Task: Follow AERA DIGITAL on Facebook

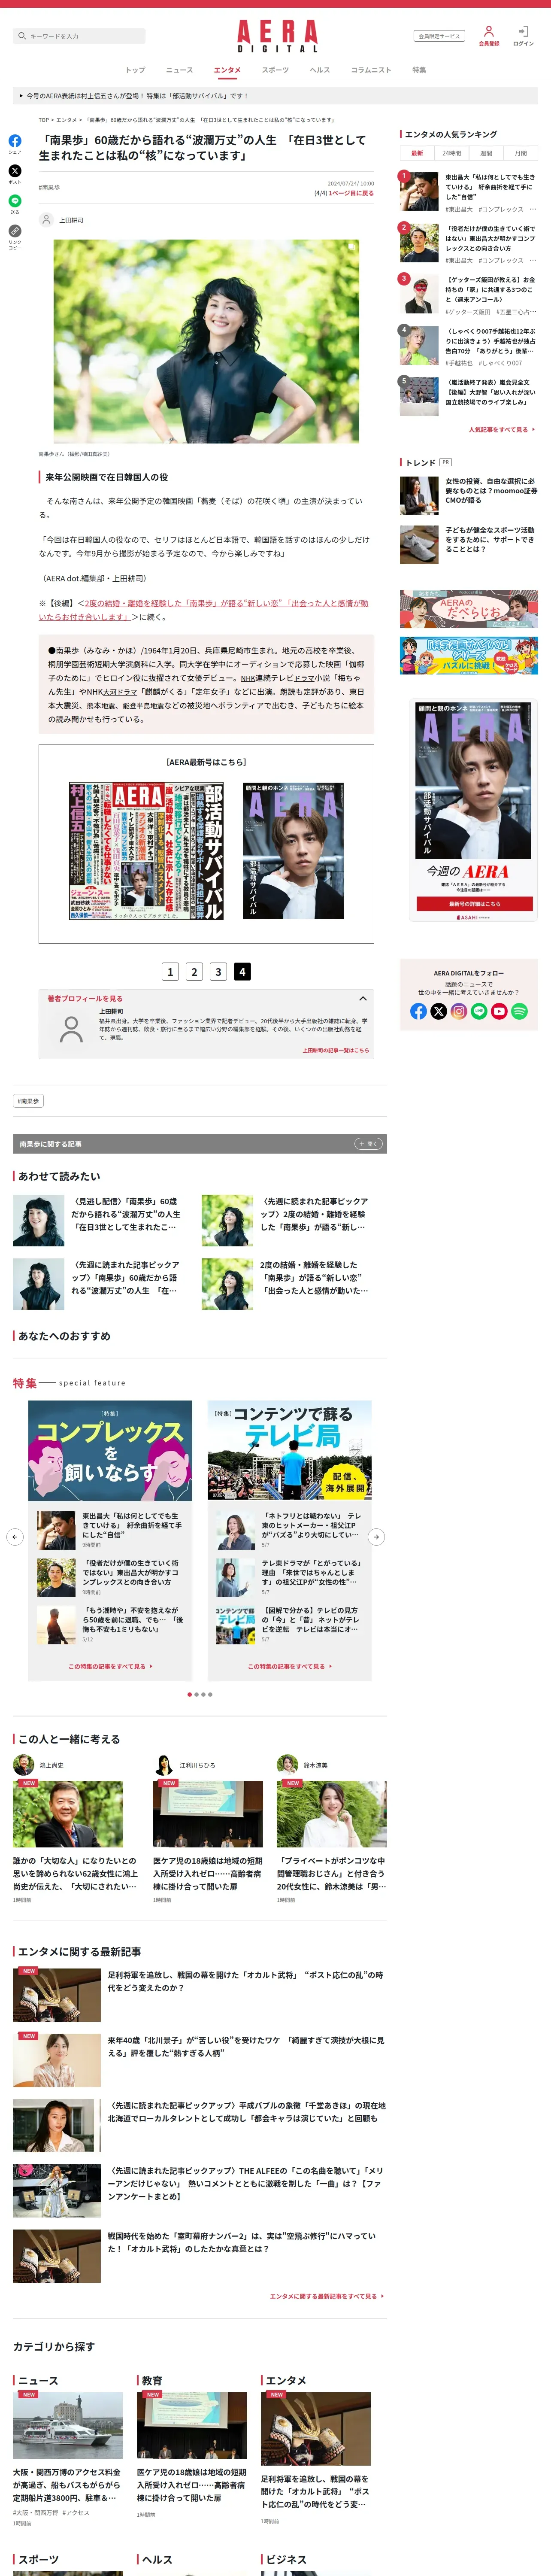Action: (x=418, y=1011)
